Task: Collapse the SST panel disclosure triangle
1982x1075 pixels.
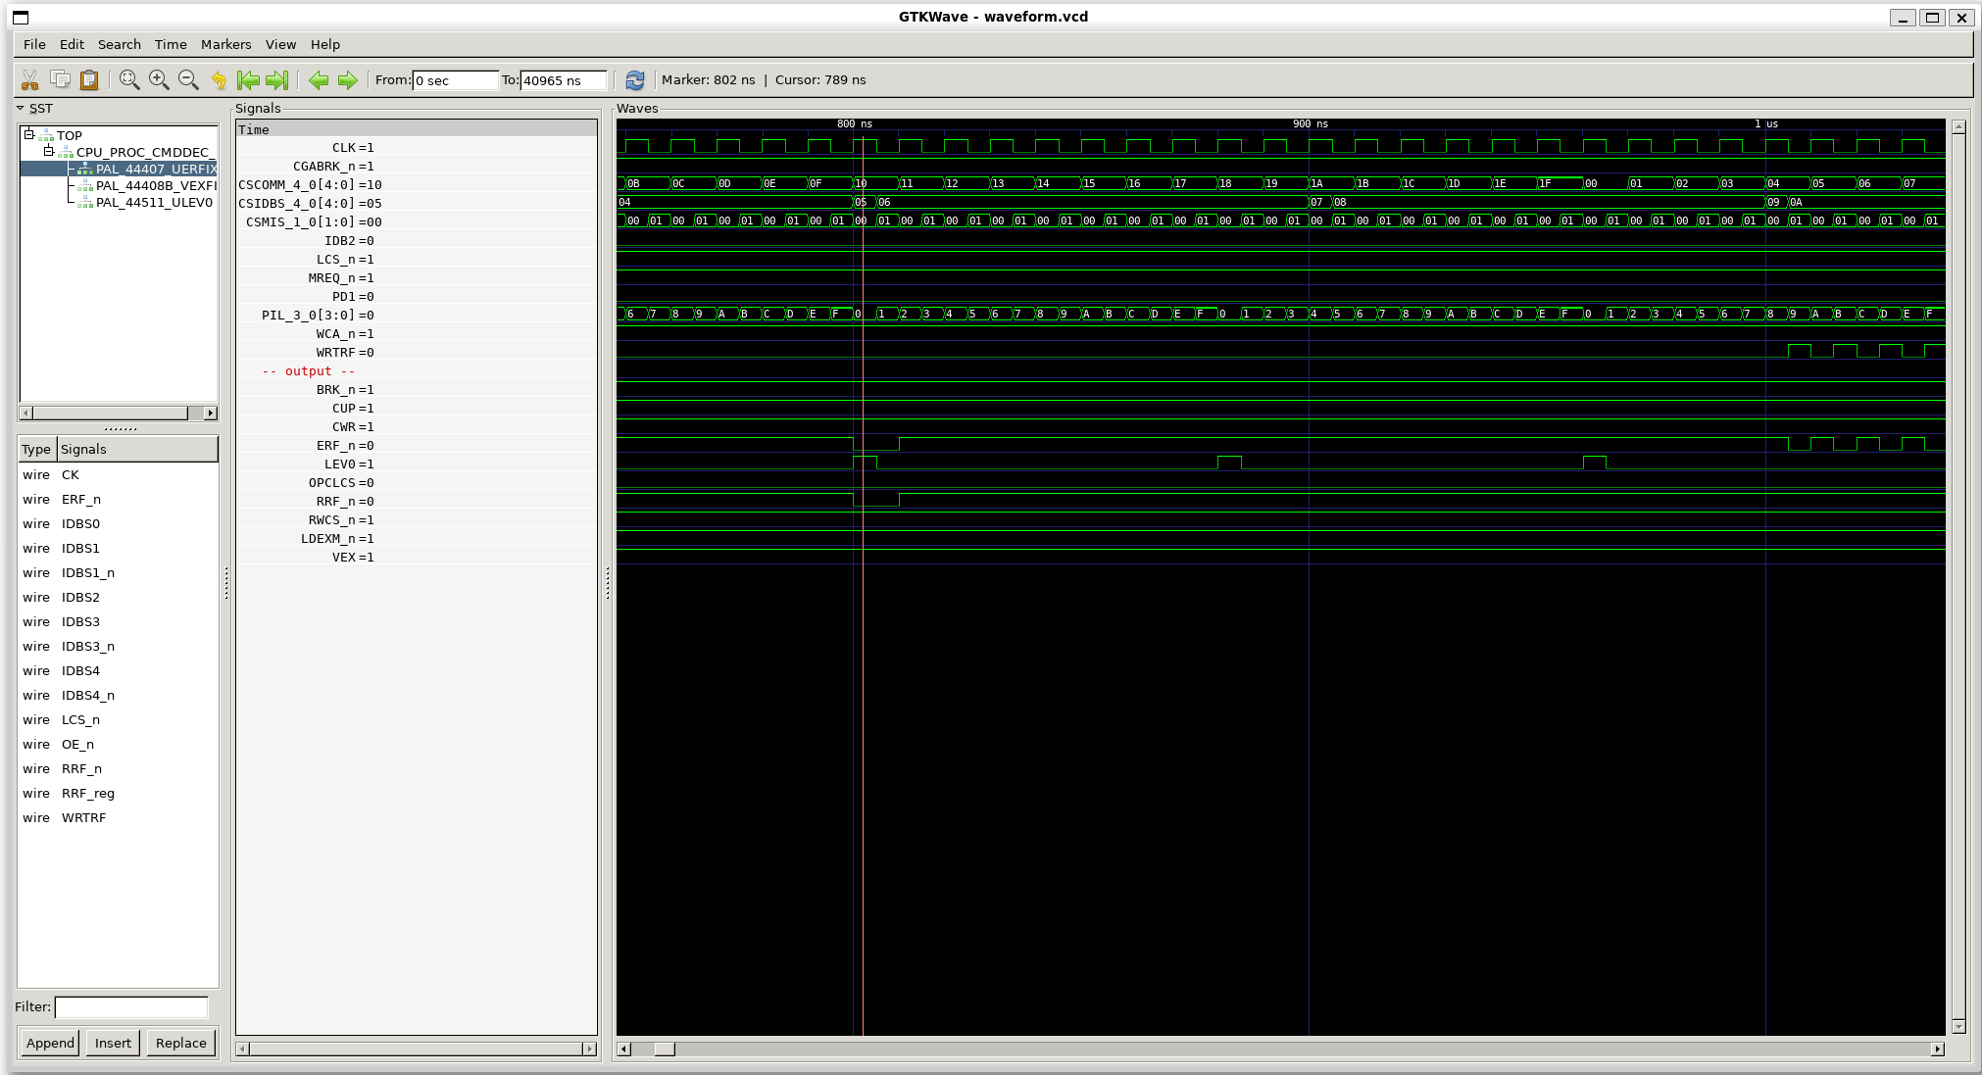Action: [x=20, y=108]
